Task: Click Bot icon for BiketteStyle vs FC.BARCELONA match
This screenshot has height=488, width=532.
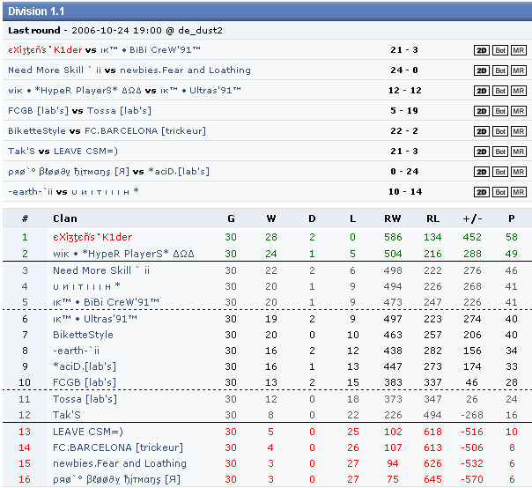Action: pos(500,131)
